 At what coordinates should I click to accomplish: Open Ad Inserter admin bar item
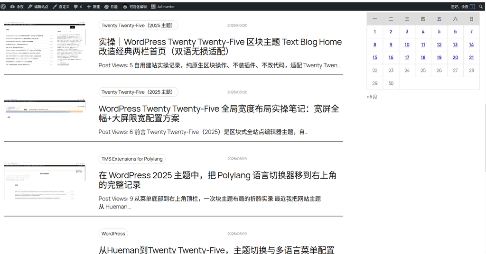(163, 7)
